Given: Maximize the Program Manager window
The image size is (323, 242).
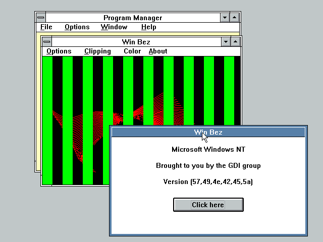Looking at the screenshot, I should 234,18.
